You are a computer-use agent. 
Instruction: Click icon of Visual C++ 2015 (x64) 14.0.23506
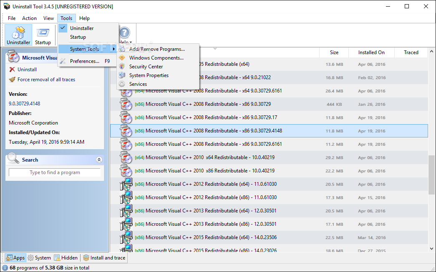tap(126, 237)
